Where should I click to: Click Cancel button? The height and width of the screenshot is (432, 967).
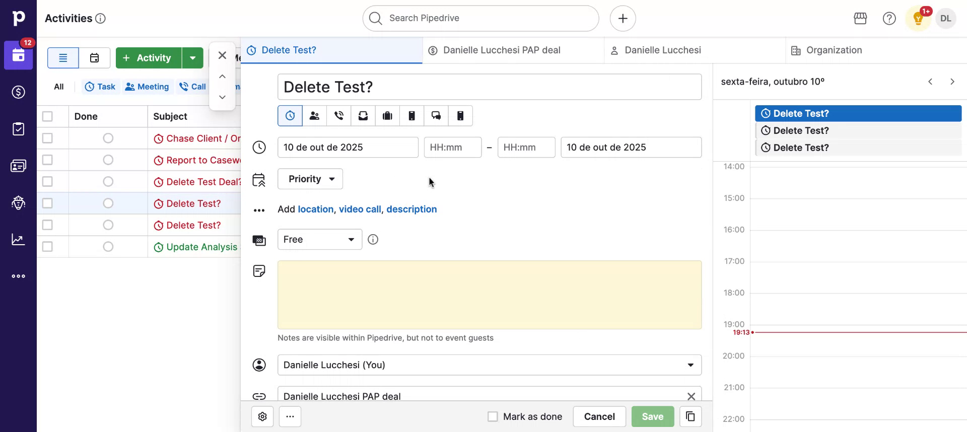tap(599, 416)
